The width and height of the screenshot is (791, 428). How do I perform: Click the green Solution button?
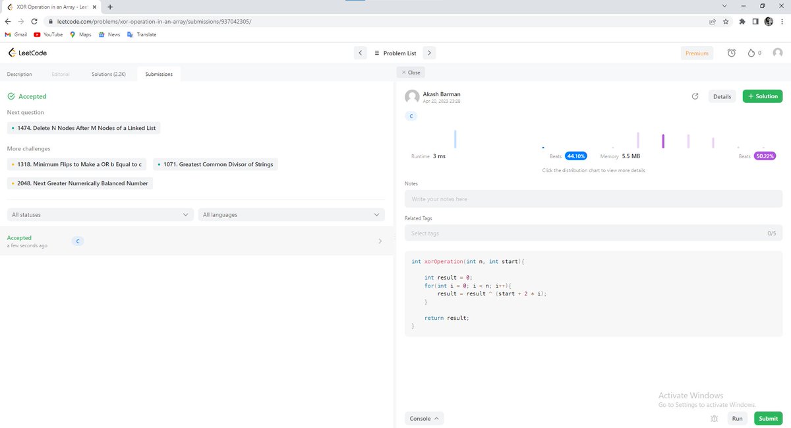click(x=763, y=96)
